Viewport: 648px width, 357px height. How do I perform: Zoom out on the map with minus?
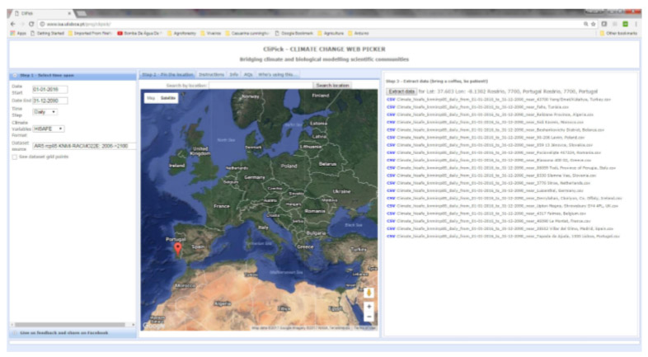coord(369,317)
